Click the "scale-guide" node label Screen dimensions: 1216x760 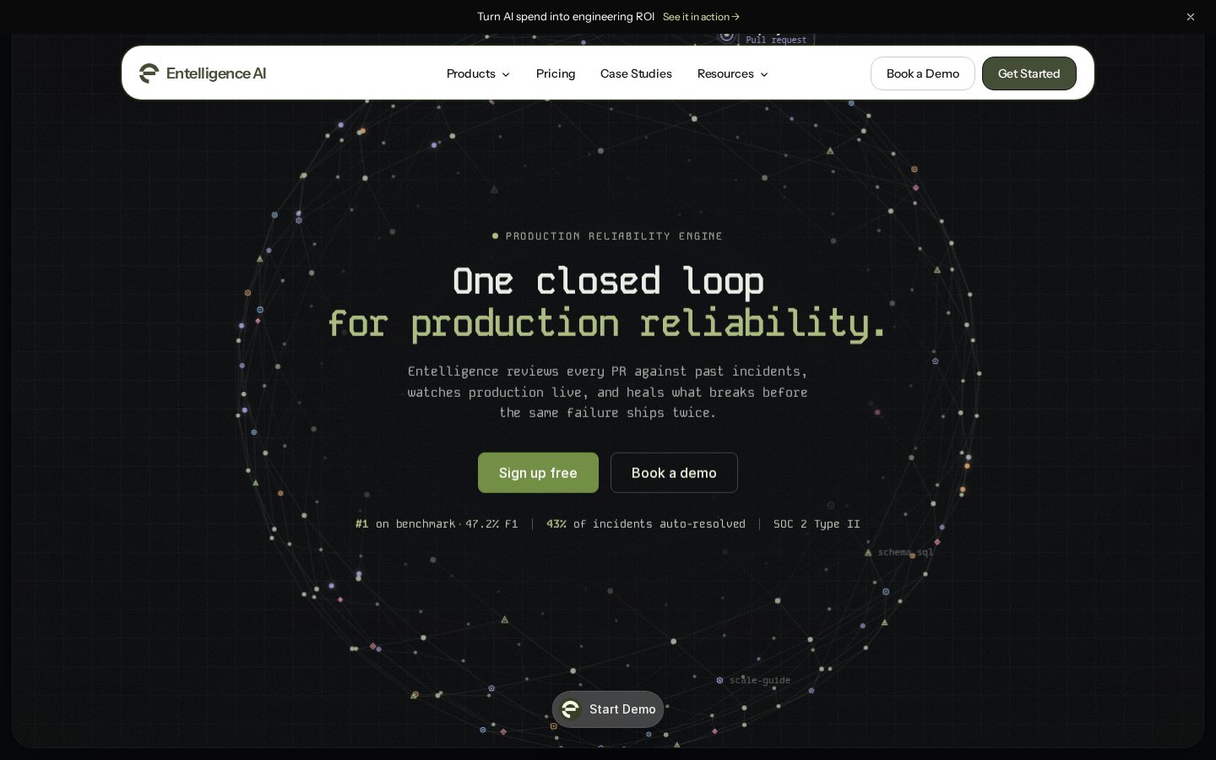[760, 681]
